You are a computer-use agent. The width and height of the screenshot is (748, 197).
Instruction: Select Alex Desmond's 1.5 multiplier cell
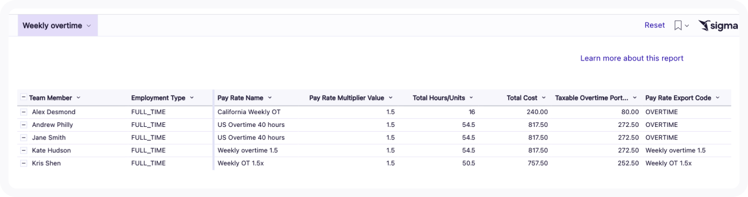coord(390,112)
